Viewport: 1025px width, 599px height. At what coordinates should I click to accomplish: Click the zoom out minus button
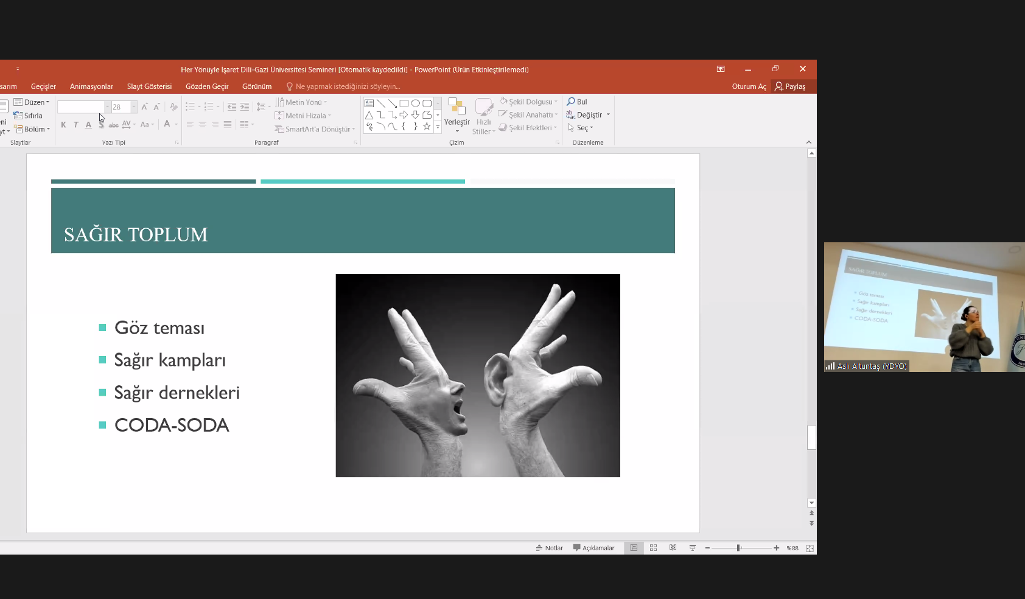[707, 548]
